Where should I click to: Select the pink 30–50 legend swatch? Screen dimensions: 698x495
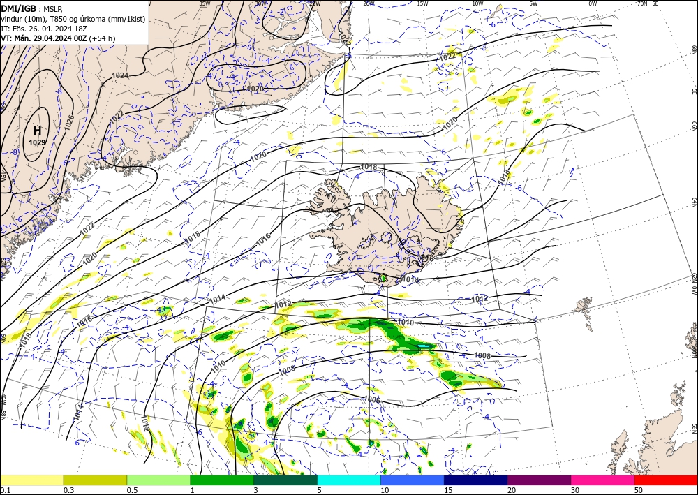603,480
